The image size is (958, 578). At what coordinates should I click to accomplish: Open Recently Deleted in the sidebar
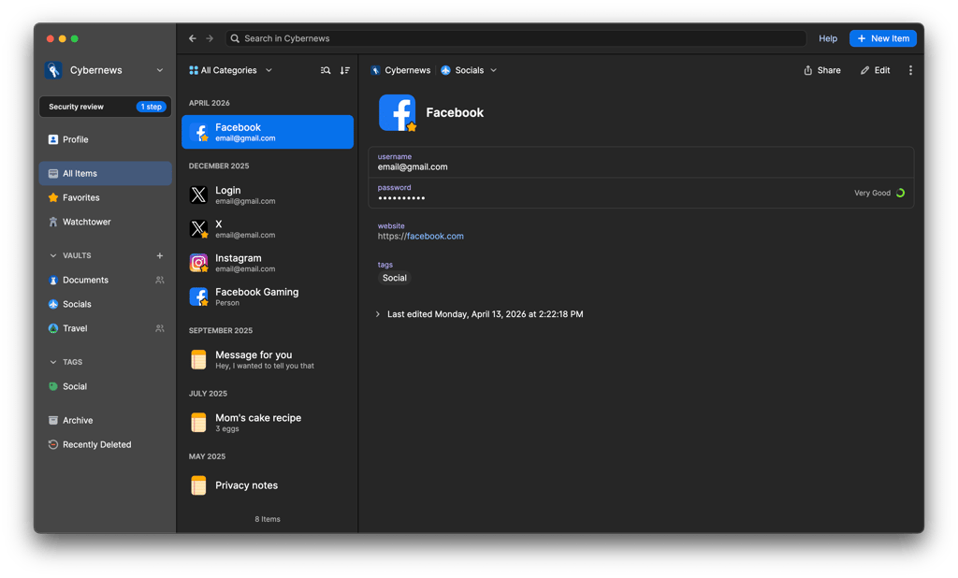(105, 445)
